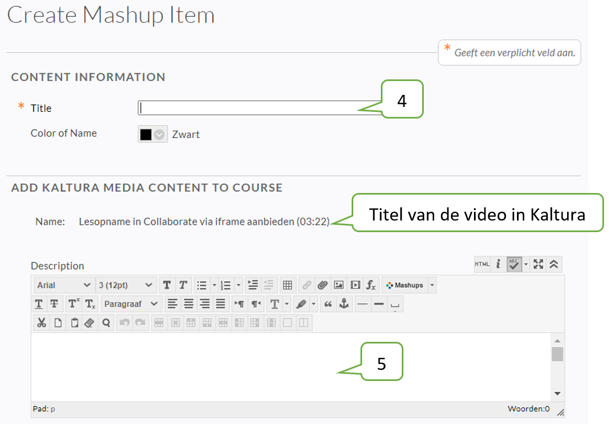Toggle bold text formatting
609x424 pixels.
167,285
